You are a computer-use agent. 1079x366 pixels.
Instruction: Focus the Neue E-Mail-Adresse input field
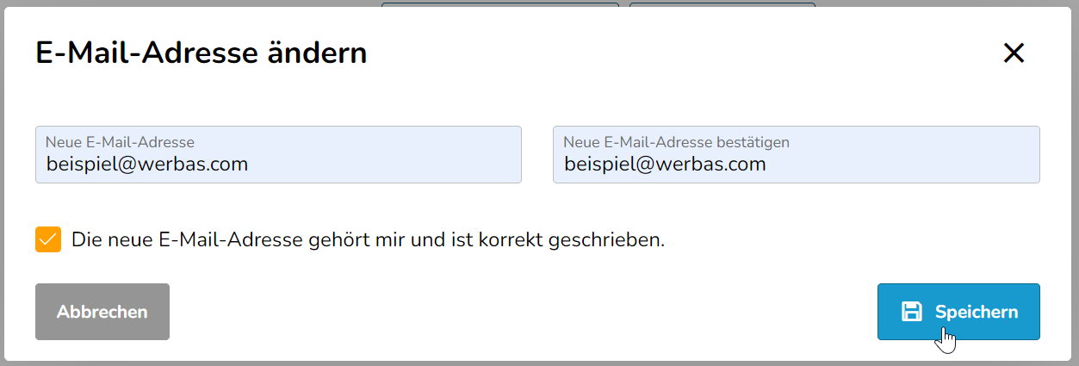[278, 155]
